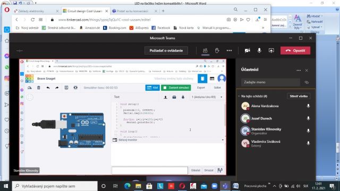Screen dimensions: 340x191
Task: Take snapshot with Opera camera icon
Action: [228, 20]
